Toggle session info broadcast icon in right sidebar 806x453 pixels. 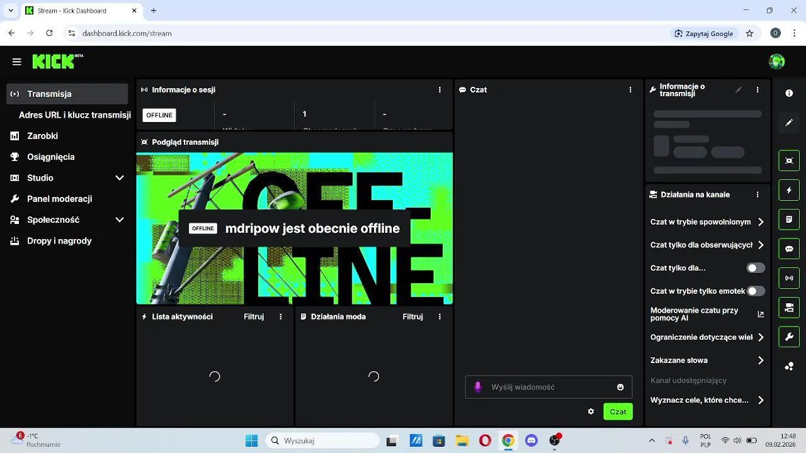(x=789, y=278)
